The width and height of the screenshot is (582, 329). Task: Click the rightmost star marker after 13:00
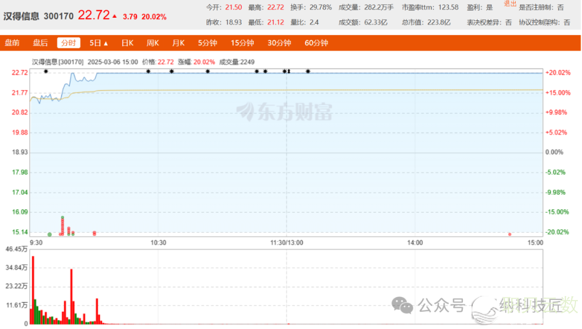point(308,71)
